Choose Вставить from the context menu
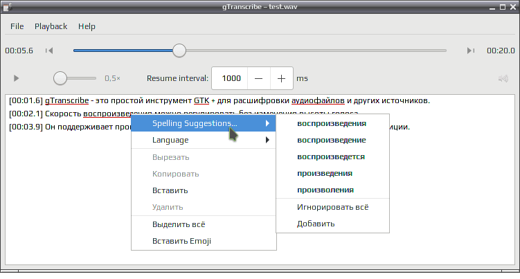This screenshot has width=520, height=279. [x=204, y=190]
